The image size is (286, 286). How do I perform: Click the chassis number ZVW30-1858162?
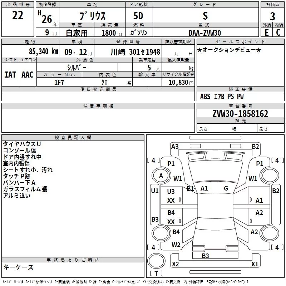click(240, 114)
